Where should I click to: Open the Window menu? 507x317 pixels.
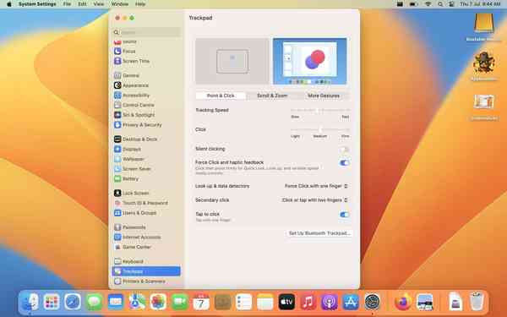[120, 4]
